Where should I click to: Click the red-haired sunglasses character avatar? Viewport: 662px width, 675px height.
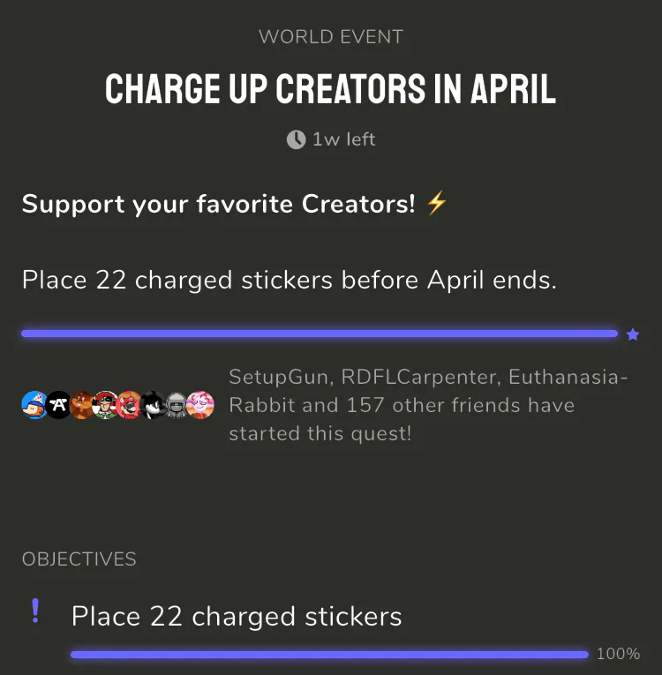106,405
